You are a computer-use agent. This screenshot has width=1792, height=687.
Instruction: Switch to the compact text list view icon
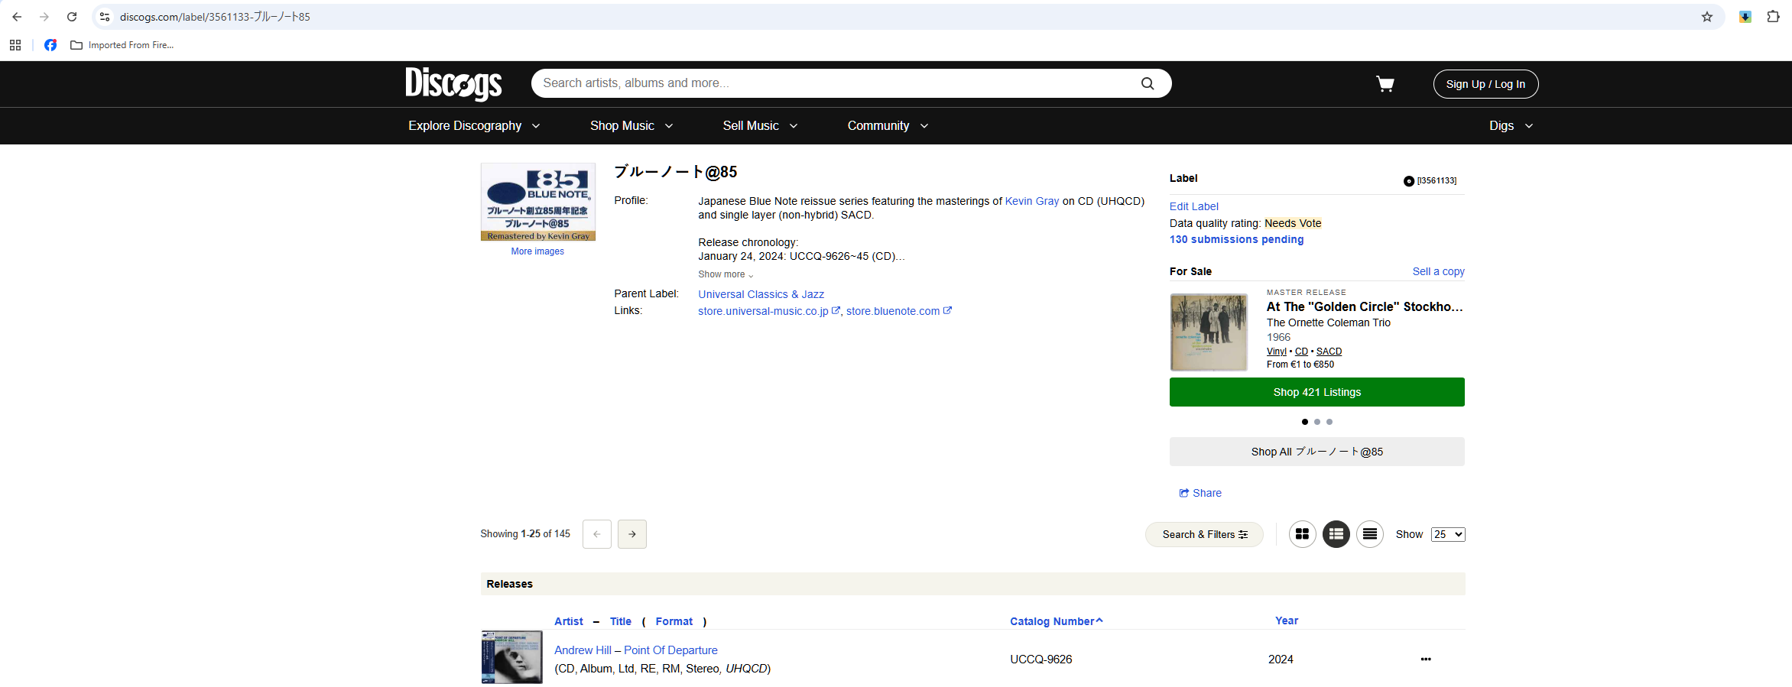pyautogui.click(x=1370, y=534)
